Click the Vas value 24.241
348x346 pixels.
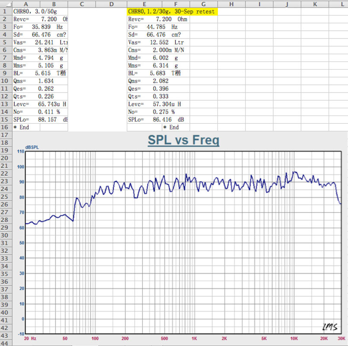44,42
